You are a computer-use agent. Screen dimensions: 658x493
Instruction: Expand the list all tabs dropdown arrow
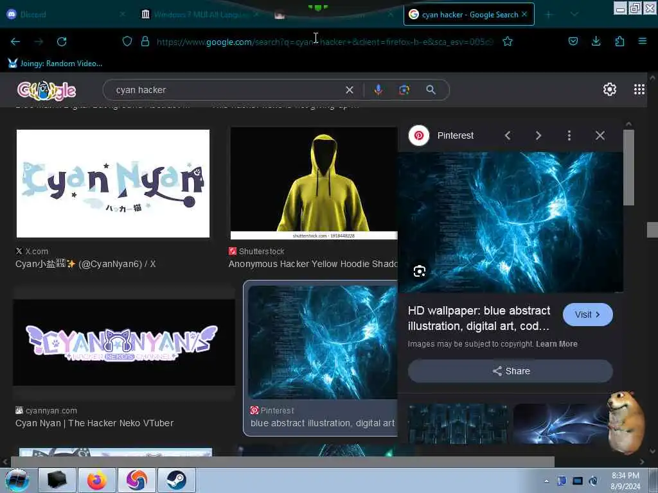point(574,14)
